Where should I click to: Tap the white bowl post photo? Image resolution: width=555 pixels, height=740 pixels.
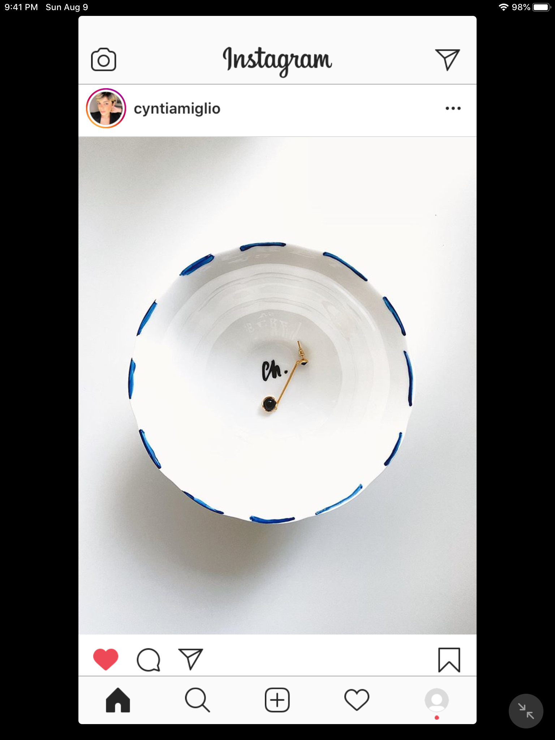coord(277,386)
